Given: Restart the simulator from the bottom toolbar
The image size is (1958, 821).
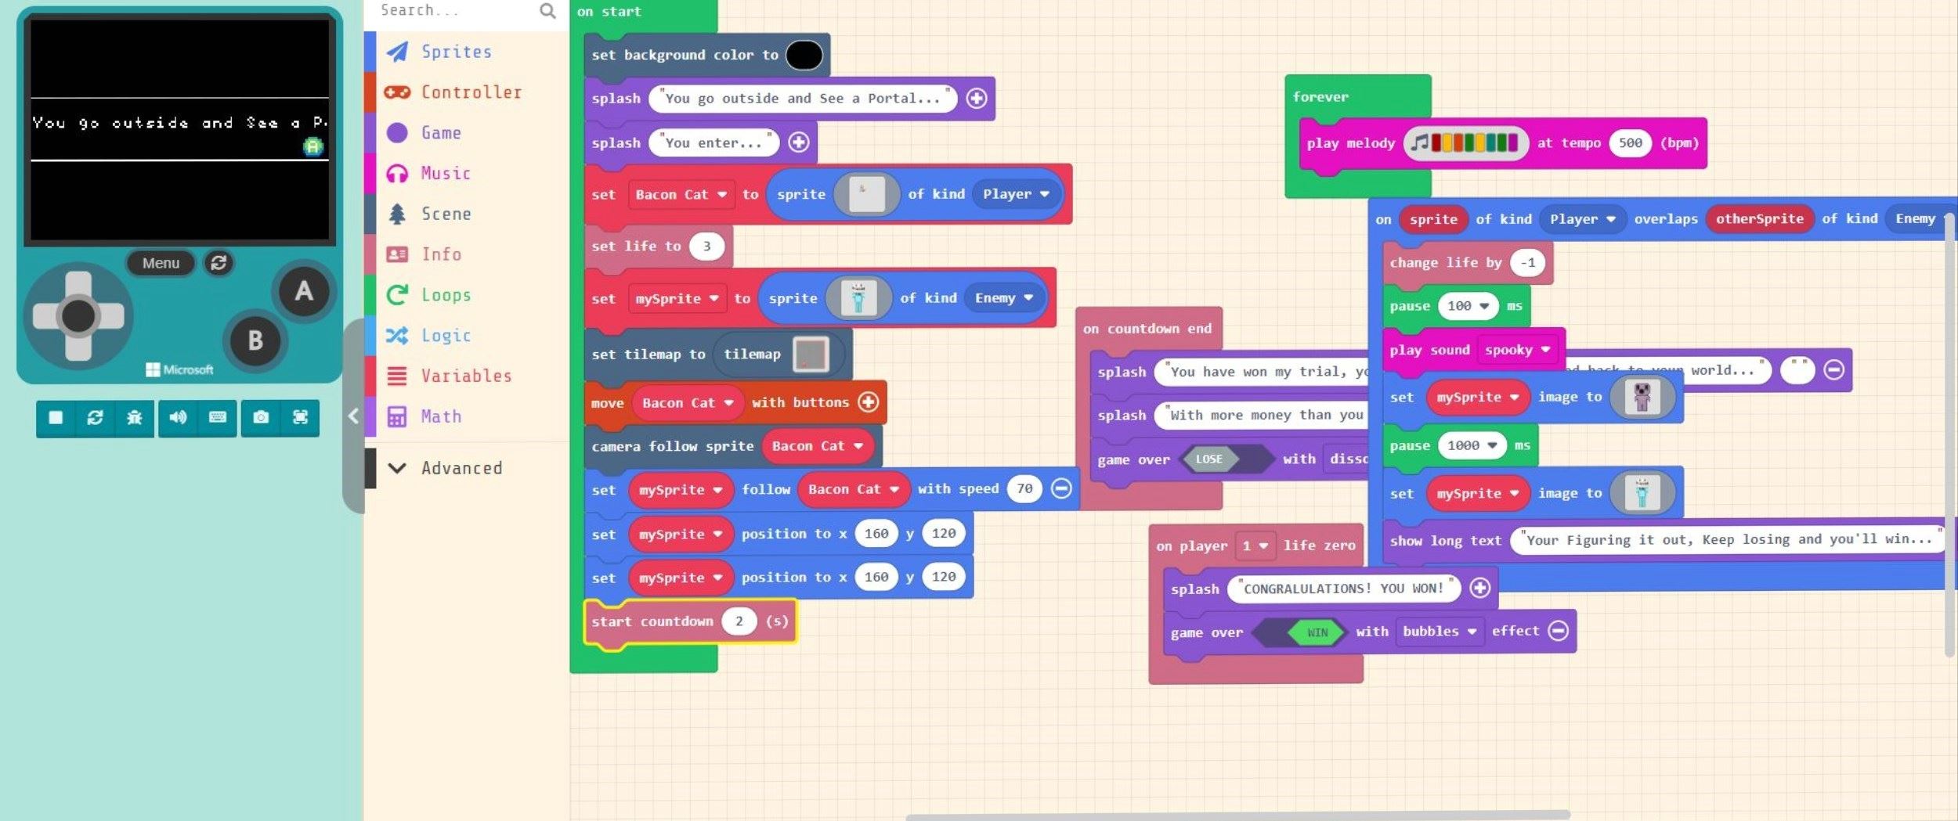Looking at the screenshot, I should tap(95, 418).
